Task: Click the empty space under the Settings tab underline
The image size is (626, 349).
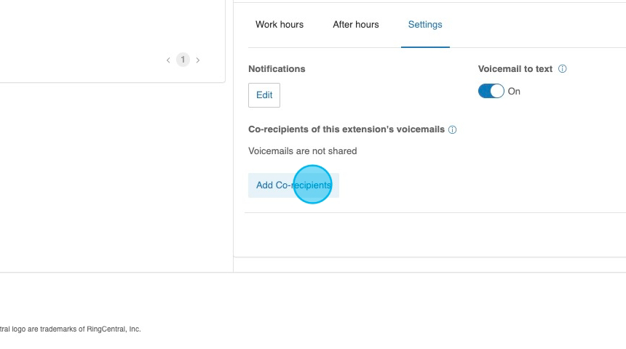Action: click(425, 55)
